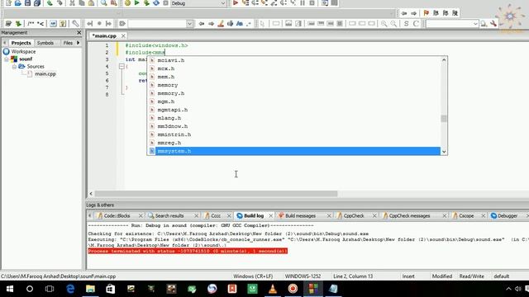Switch to the Projects tab

point(21,43)
